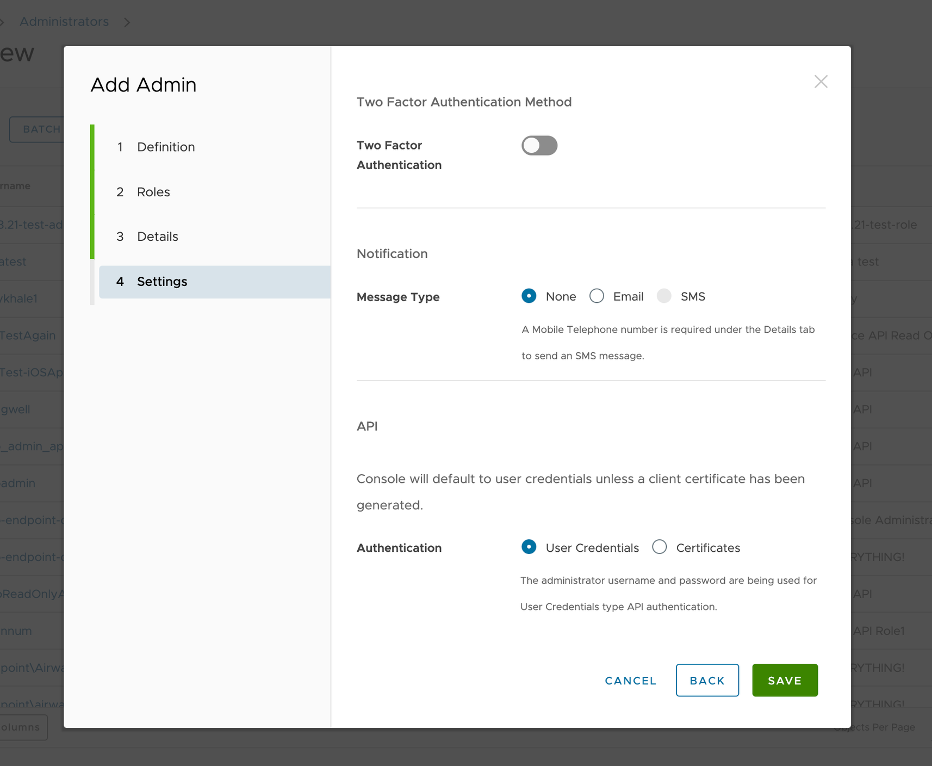Click the chevron after Administrators breadcrumb
The width and height of the screenshot is (932, 766).
(x=127, y=22)
